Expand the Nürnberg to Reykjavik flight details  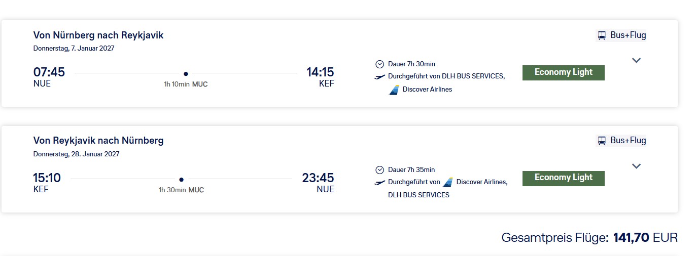coord(637,61)
